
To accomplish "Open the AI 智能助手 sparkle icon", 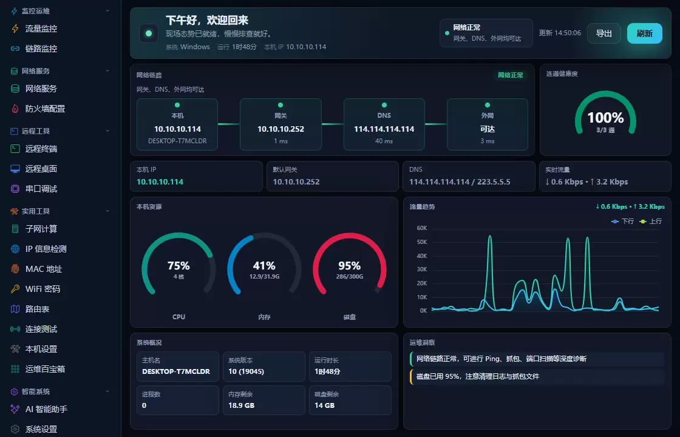I will point(15,409).
